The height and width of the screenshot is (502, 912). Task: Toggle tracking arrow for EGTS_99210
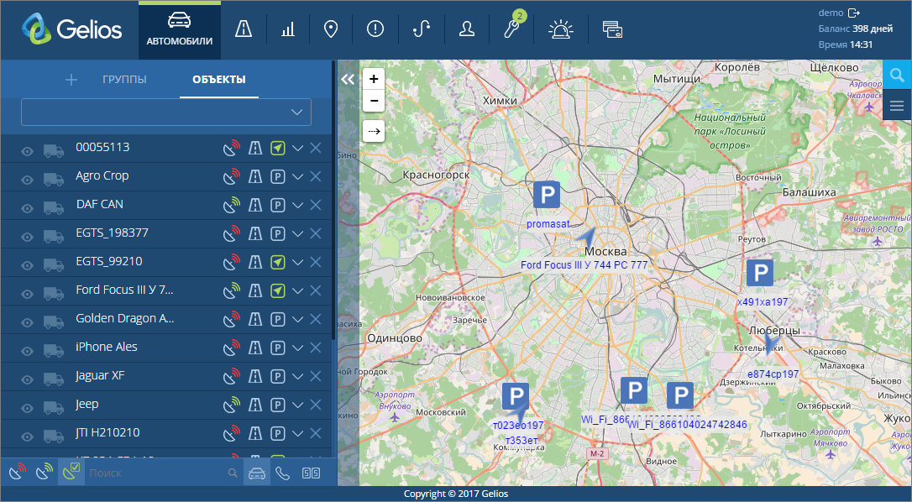click(278, 262)
